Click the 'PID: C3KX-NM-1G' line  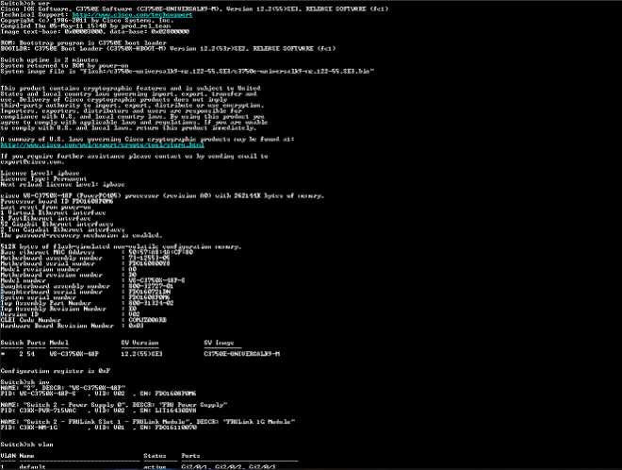pyautogui.click(x=98, y=428)
